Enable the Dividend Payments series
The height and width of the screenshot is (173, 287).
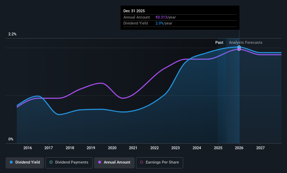click(x=69, y=162)
